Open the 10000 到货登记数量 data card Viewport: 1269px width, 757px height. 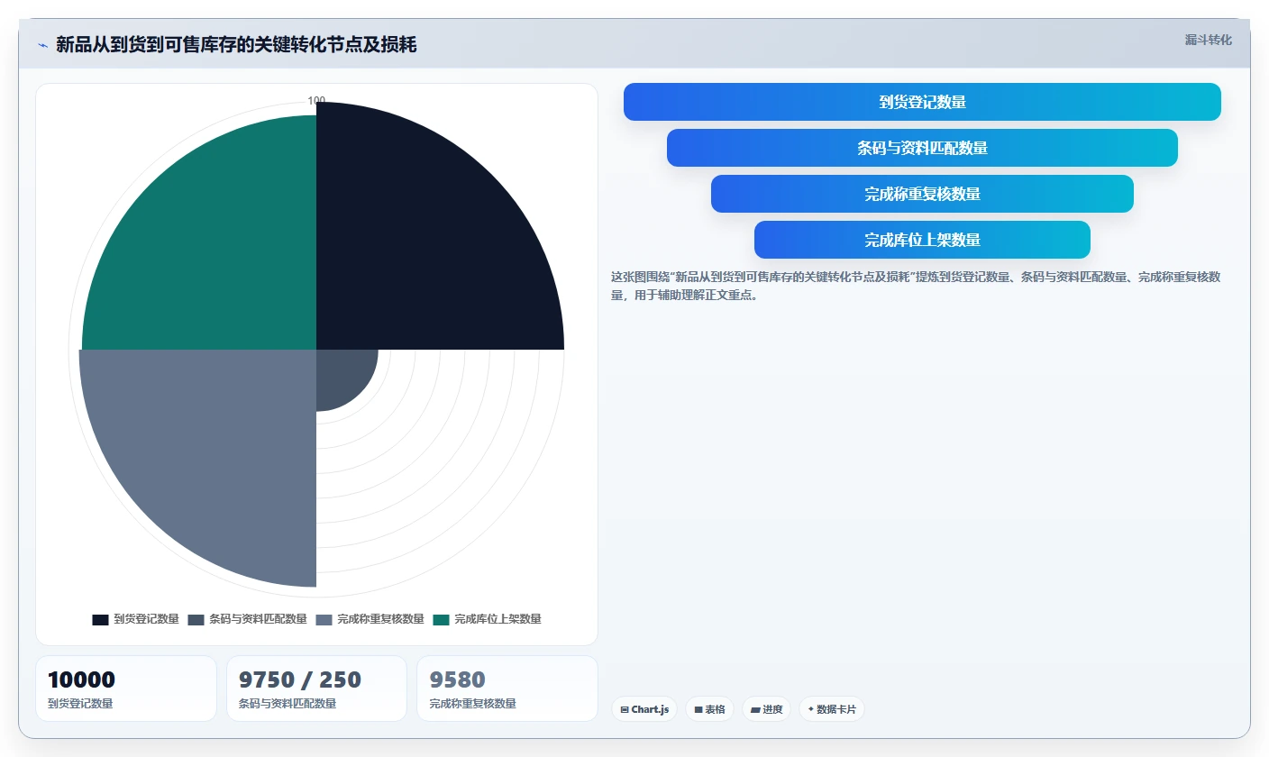click(126, 689)
